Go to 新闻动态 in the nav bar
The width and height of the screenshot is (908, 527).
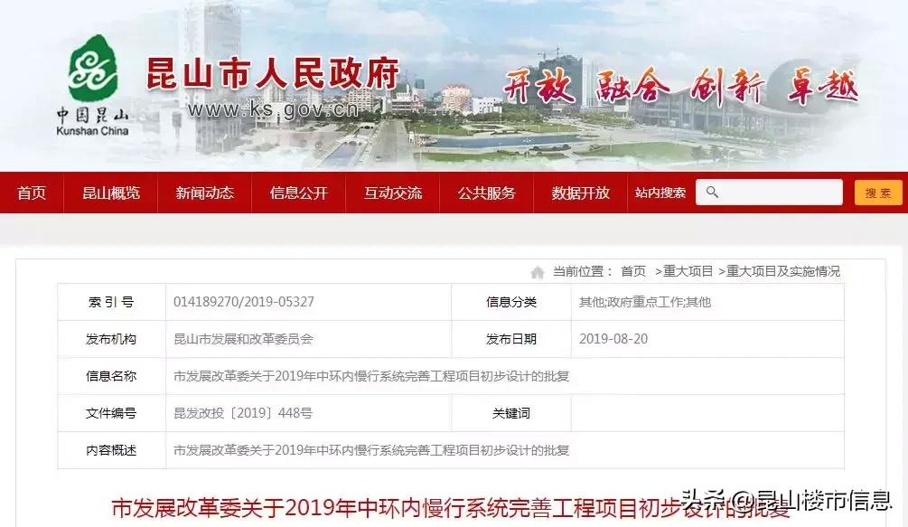(x=204, y=193)
